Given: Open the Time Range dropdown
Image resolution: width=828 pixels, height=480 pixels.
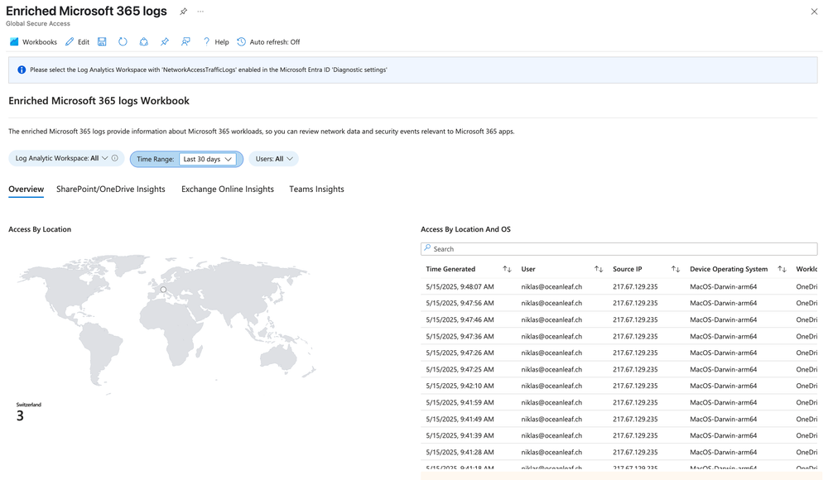Looking at the screenshot, I should point(208,158).
